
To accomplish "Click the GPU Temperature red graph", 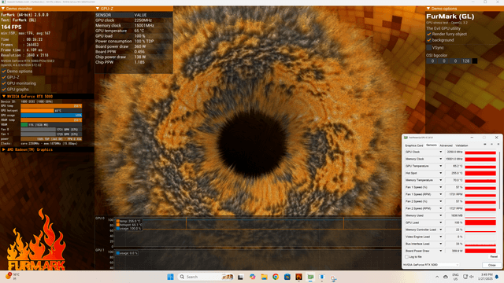I will tap(480, 166).
